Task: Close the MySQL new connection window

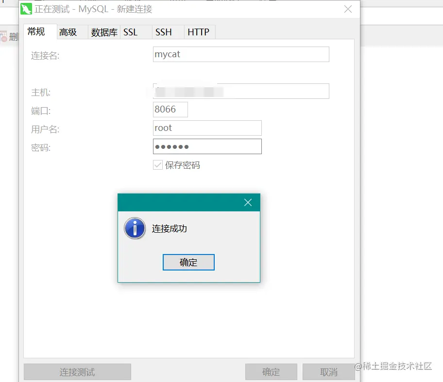Action: (348, 9)
